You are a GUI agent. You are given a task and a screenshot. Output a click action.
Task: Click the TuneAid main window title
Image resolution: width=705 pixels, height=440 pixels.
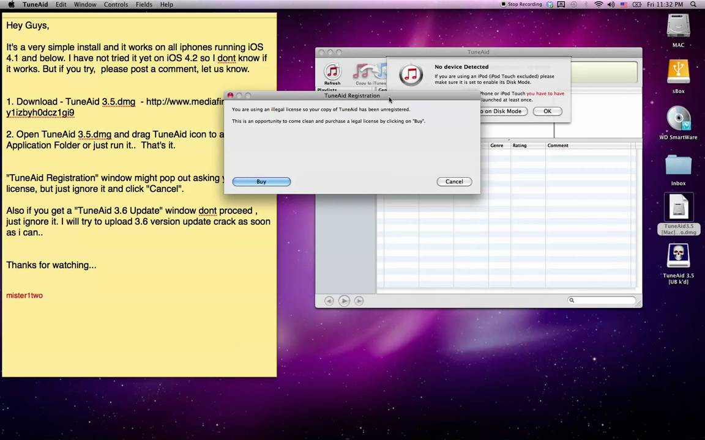click(x=479, y=52)
